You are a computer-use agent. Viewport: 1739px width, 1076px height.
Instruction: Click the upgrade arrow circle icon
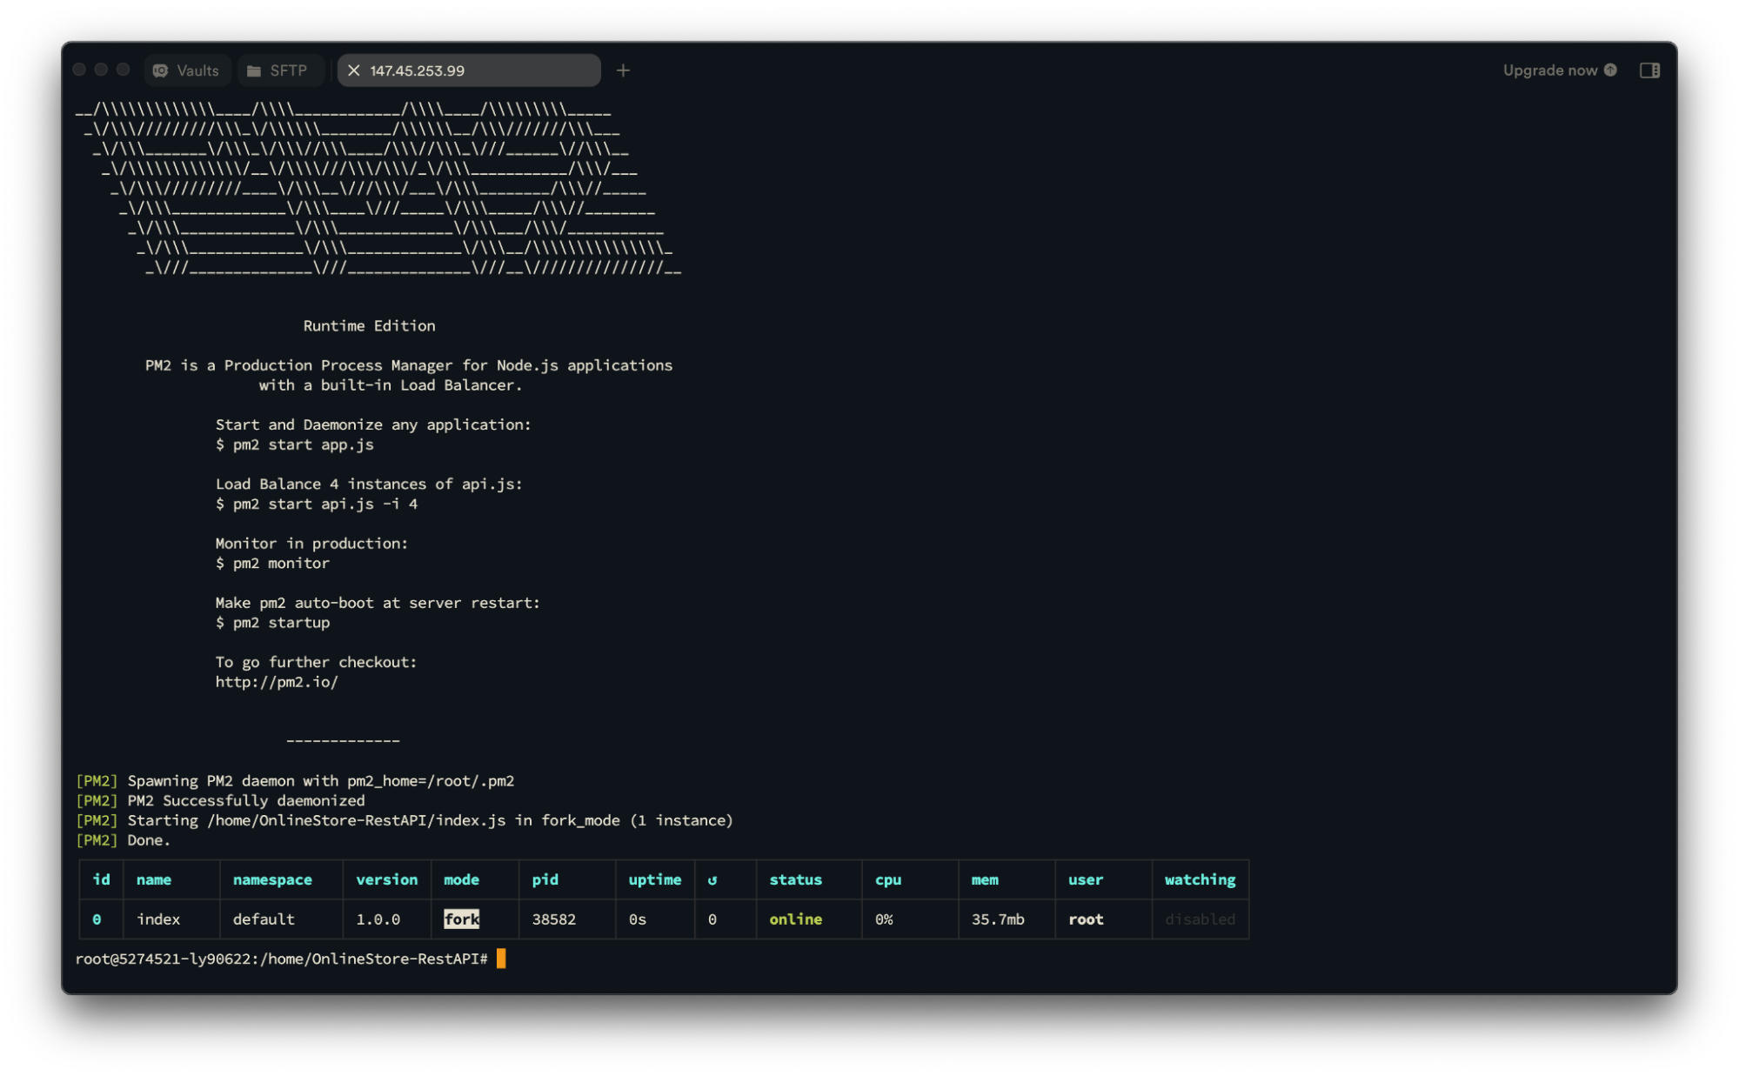(x=1610, y=70)
